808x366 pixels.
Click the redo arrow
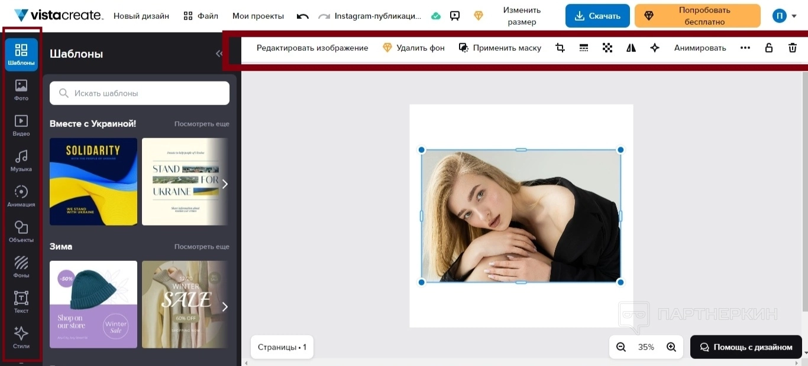tap(324, 16)
